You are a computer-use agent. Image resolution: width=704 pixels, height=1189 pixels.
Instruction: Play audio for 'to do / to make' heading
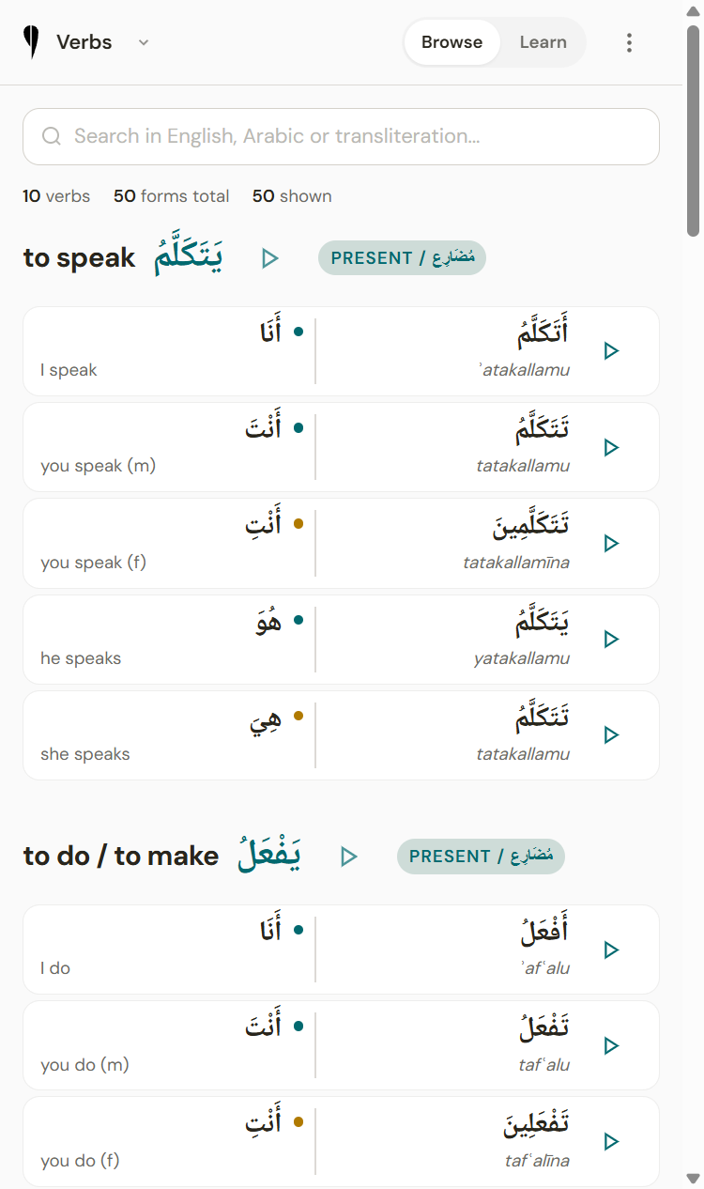point(349,857)
